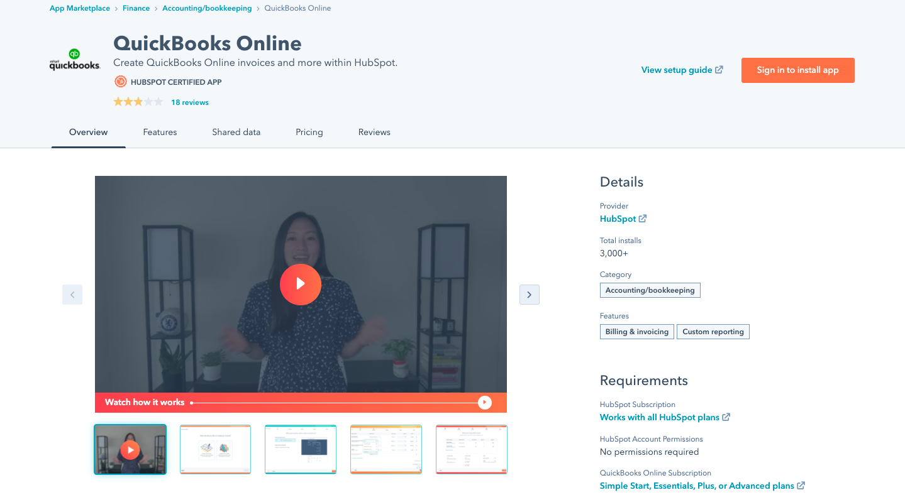Screen dimensions: 905x495
Task: Select the Billing & invoicing feature tag
Action: pos(637,332)
